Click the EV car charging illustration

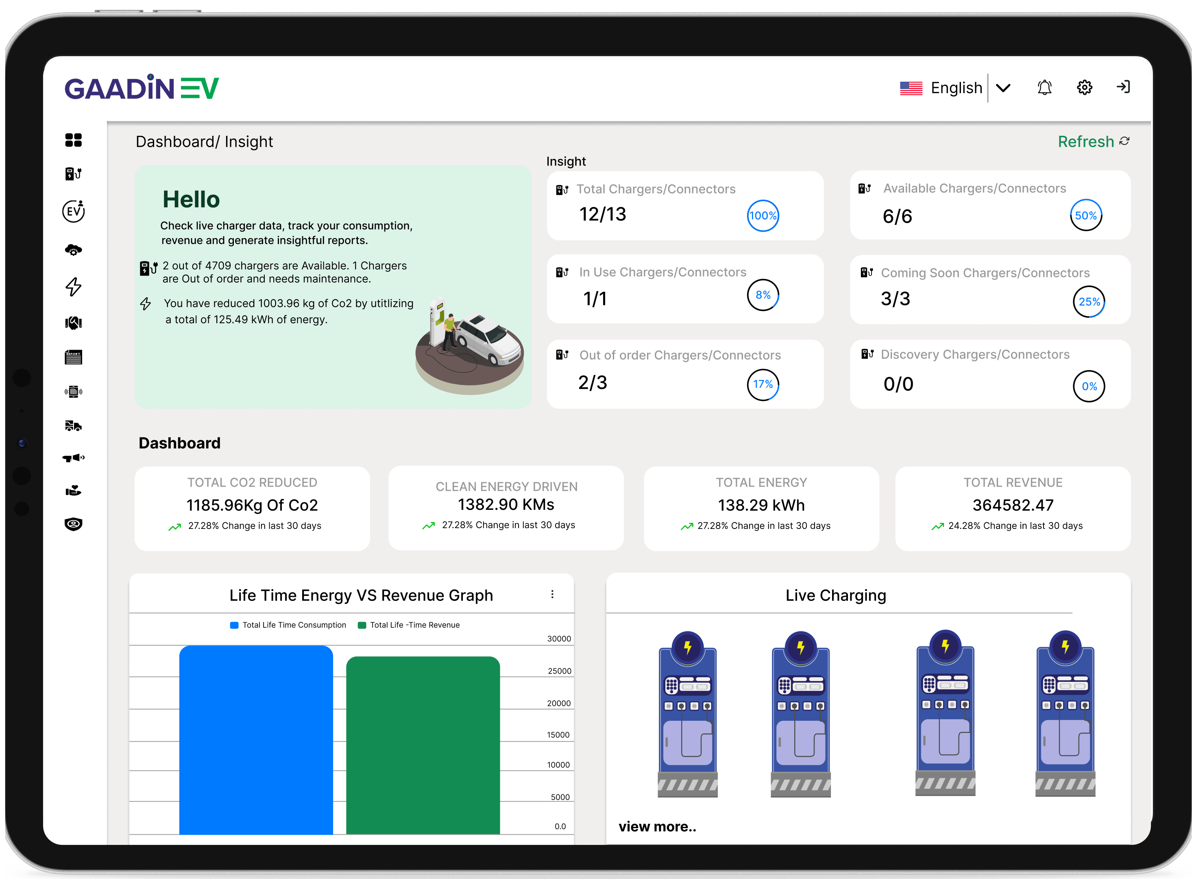click(470, 346)
